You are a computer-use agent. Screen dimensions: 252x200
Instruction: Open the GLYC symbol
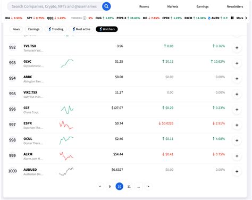[27, 62]
